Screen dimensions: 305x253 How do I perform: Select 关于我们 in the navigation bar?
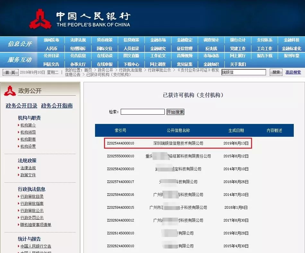(x=238, y=64)
